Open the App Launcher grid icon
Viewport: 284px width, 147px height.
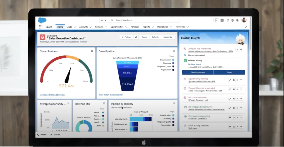click(x=41, y=27)
